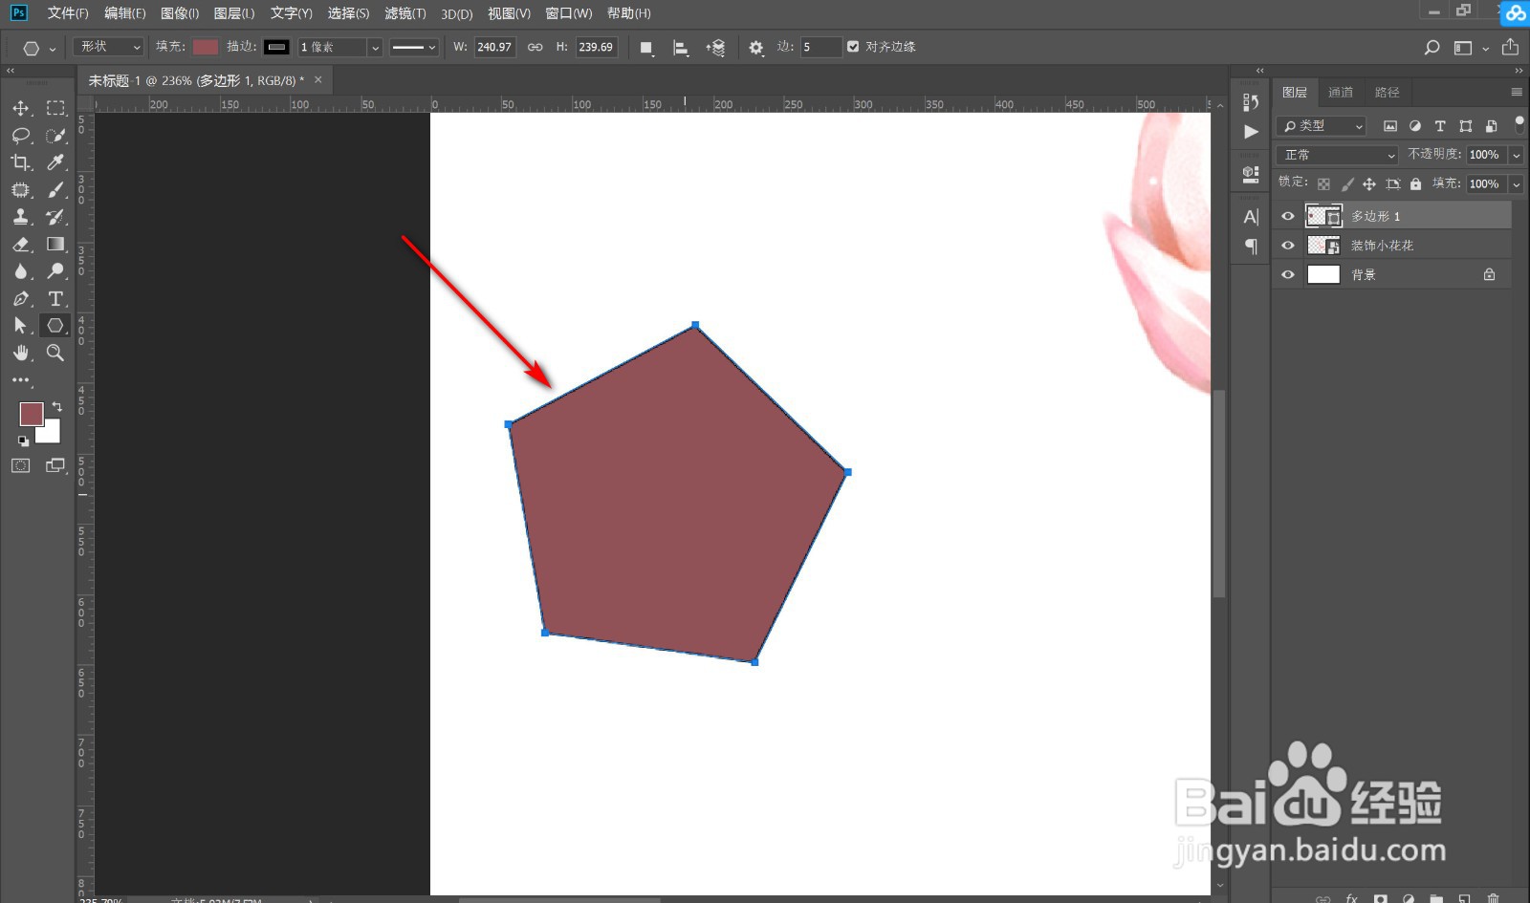Select the Quick Selection tool

55,136
